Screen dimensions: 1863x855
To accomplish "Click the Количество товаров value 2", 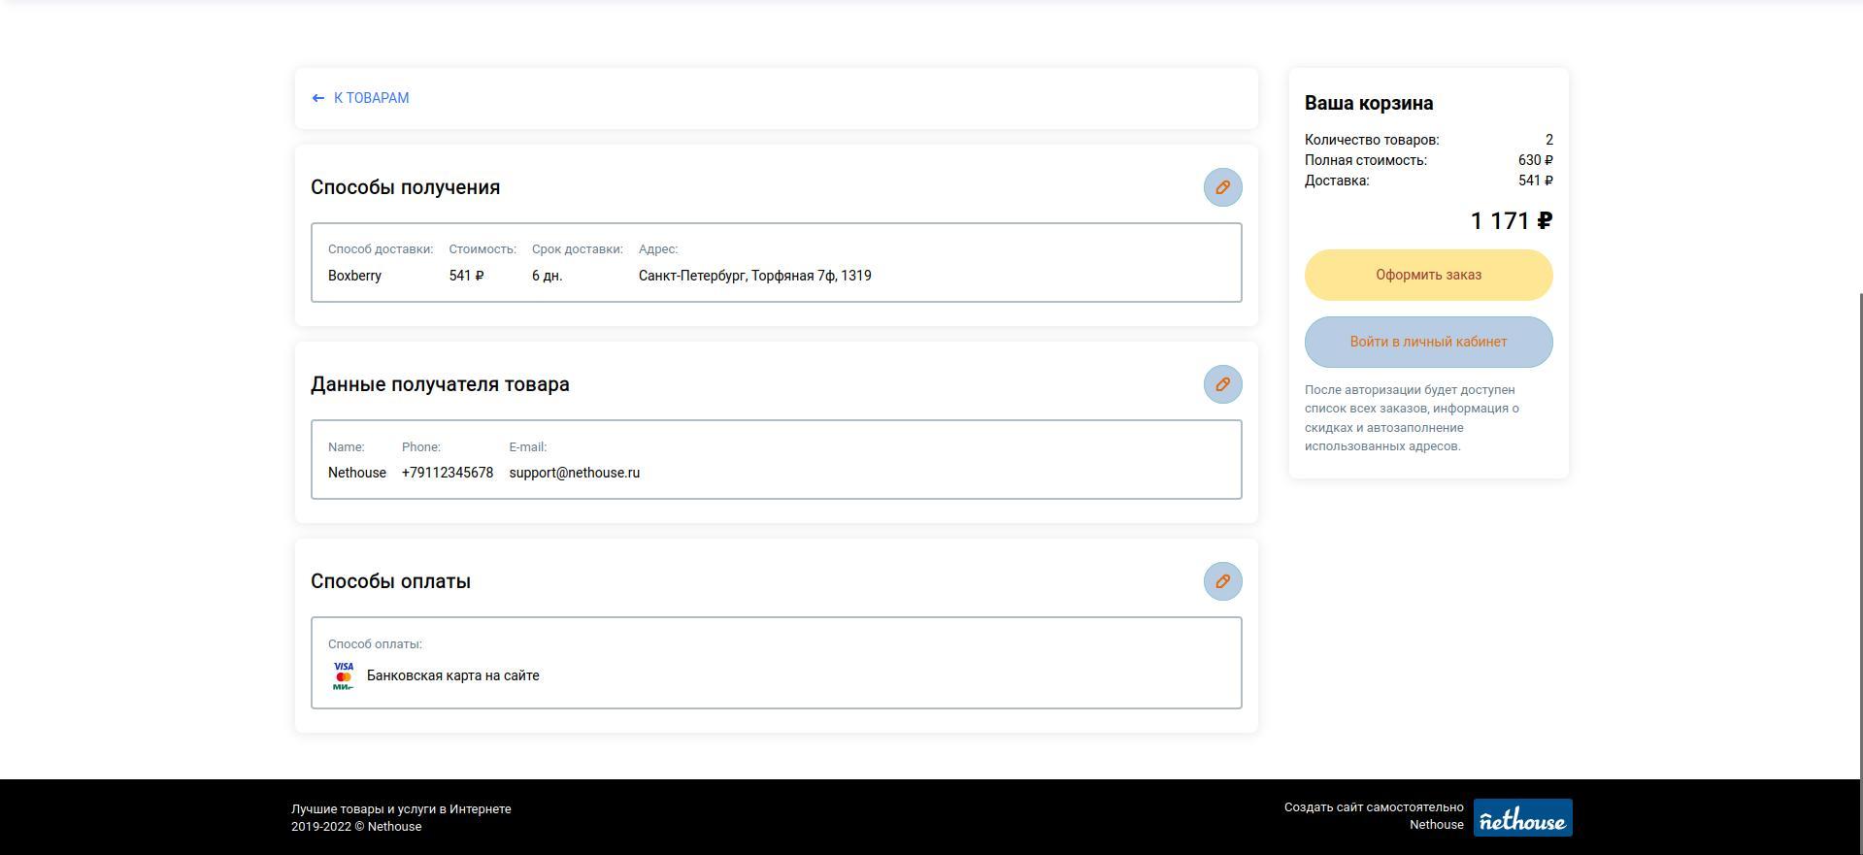I will tap(1549, 140).
